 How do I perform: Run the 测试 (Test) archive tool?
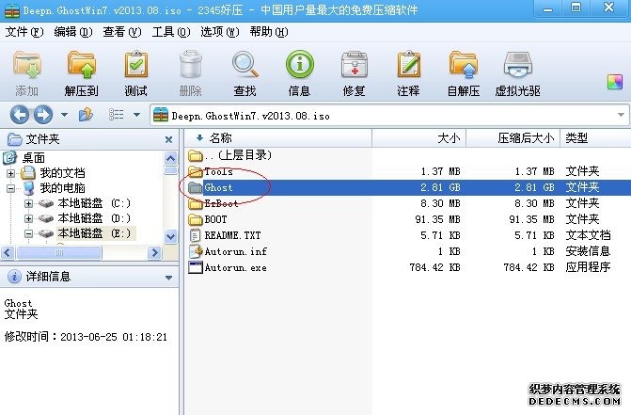point(136,73)
